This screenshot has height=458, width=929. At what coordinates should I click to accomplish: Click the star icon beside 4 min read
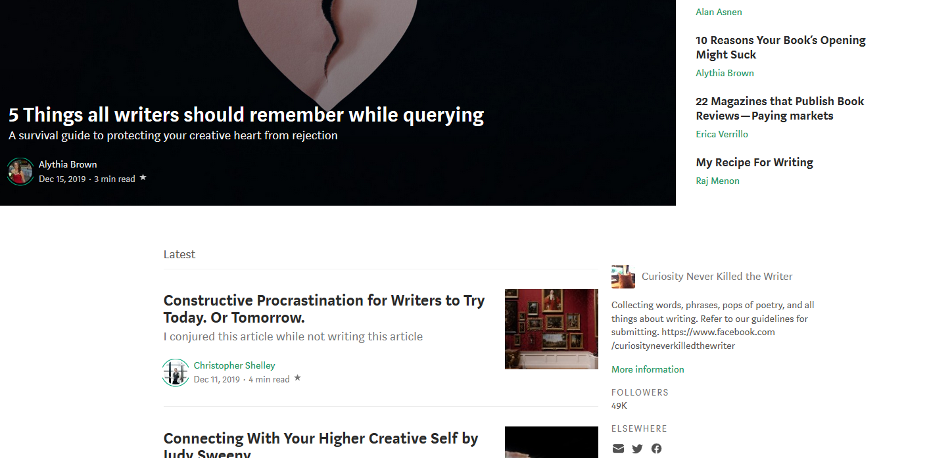pos(297,378)
